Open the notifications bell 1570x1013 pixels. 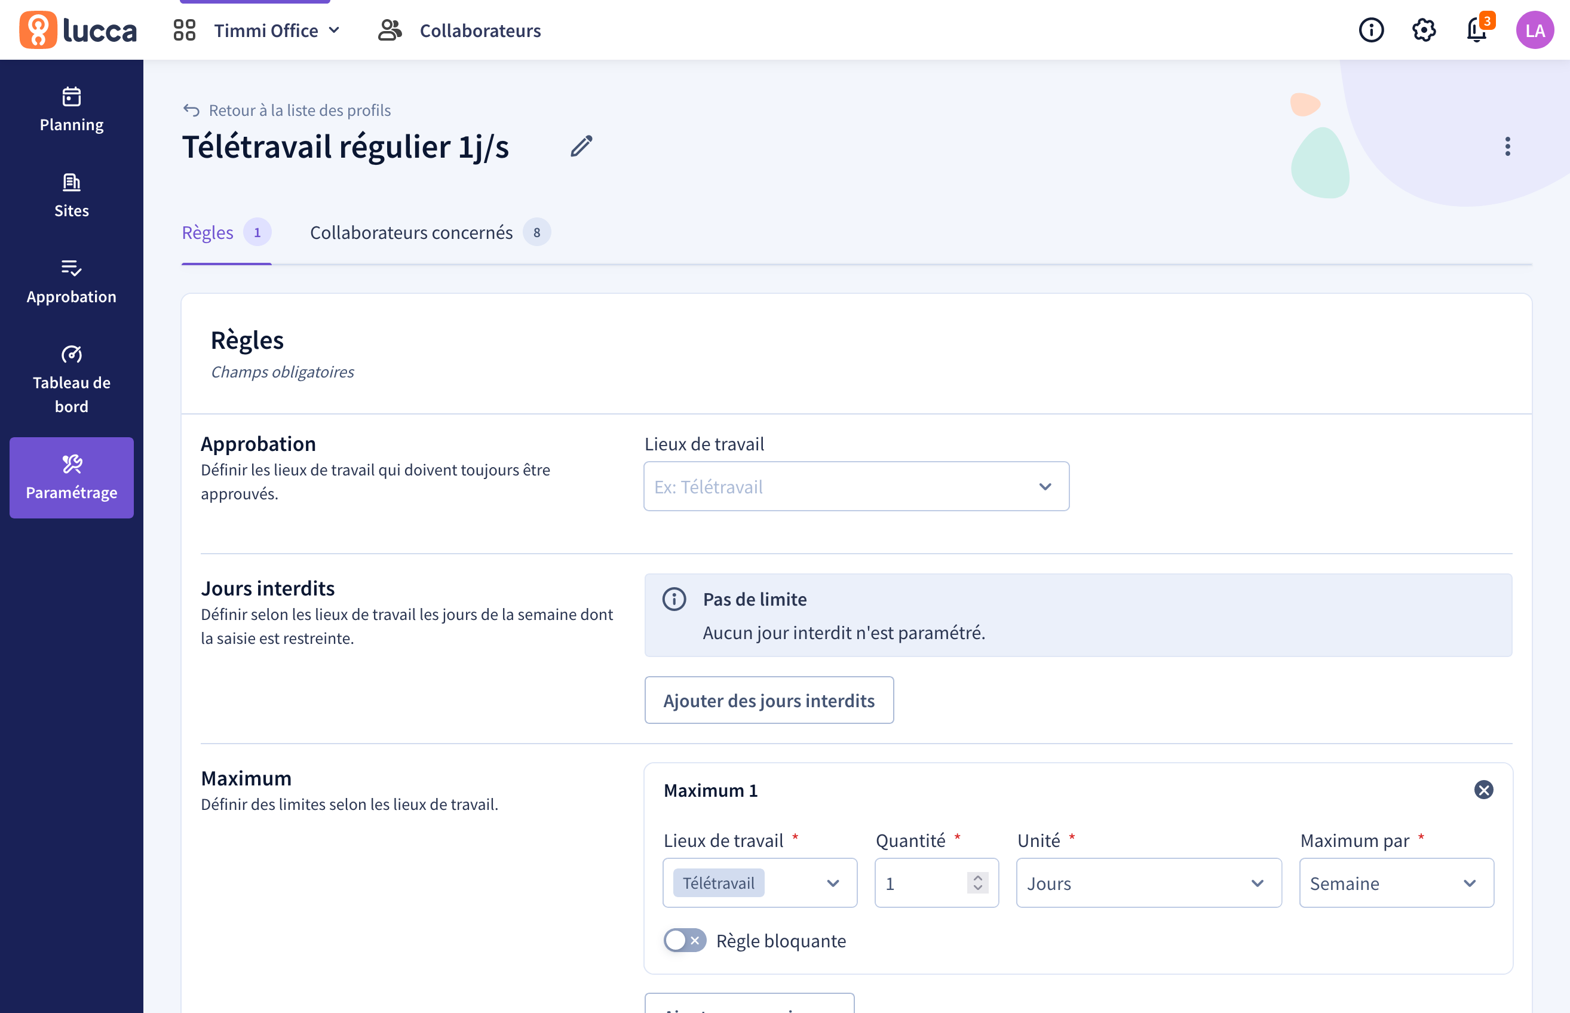pyautogui.click(x=1478, y=29)
